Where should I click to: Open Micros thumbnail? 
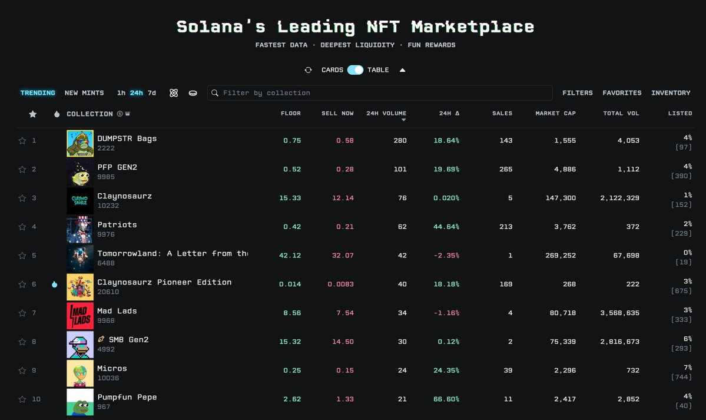[80, 373]
